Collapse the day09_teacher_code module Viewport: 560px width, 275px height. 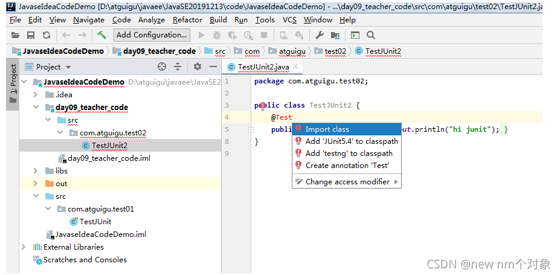(36, 107)
